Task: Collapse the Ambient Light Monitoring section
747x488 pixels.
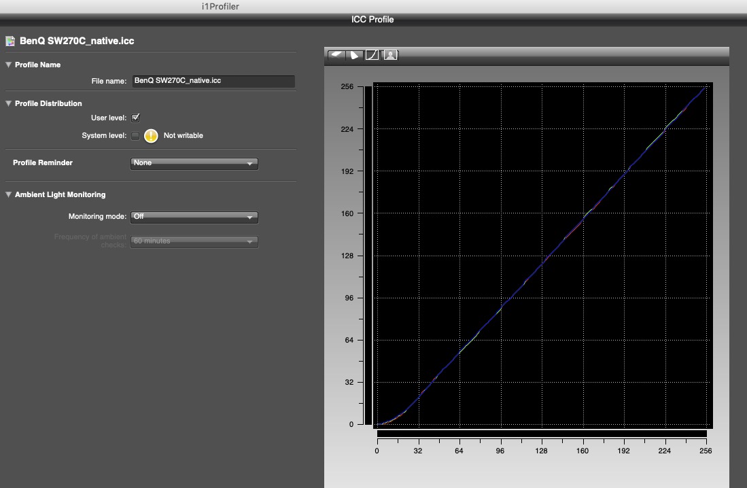Action: tap(8, 195)
